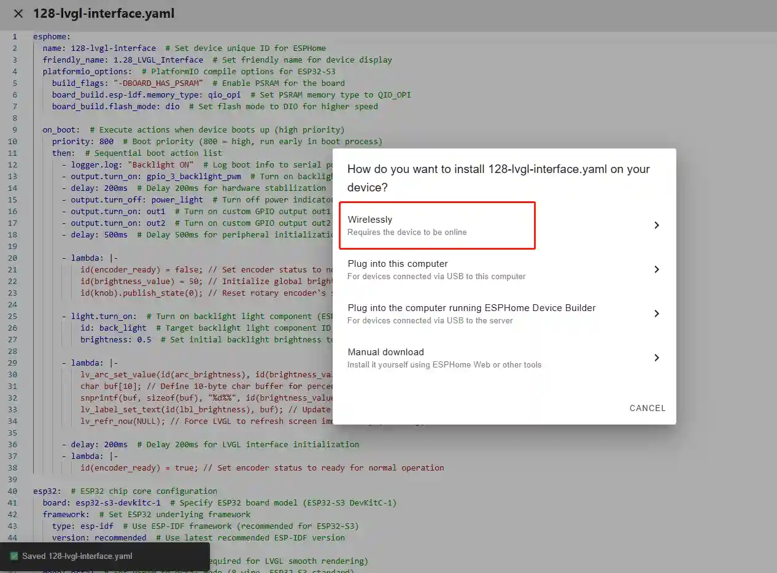Viewport: 777px width, 573px height.
Task: Select Plug into the computer running ESPHome Device Builder
Action: pos(471,313)
